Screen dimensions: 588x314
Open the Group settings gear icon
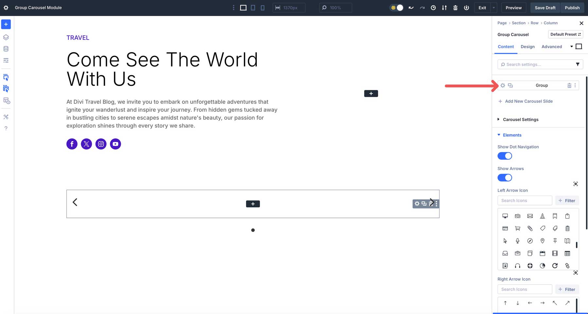(503, 85)
